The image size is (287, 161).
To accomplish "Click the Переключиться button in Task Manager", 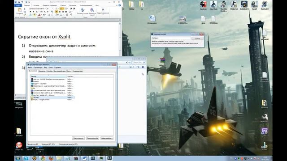I will point(92,138).
